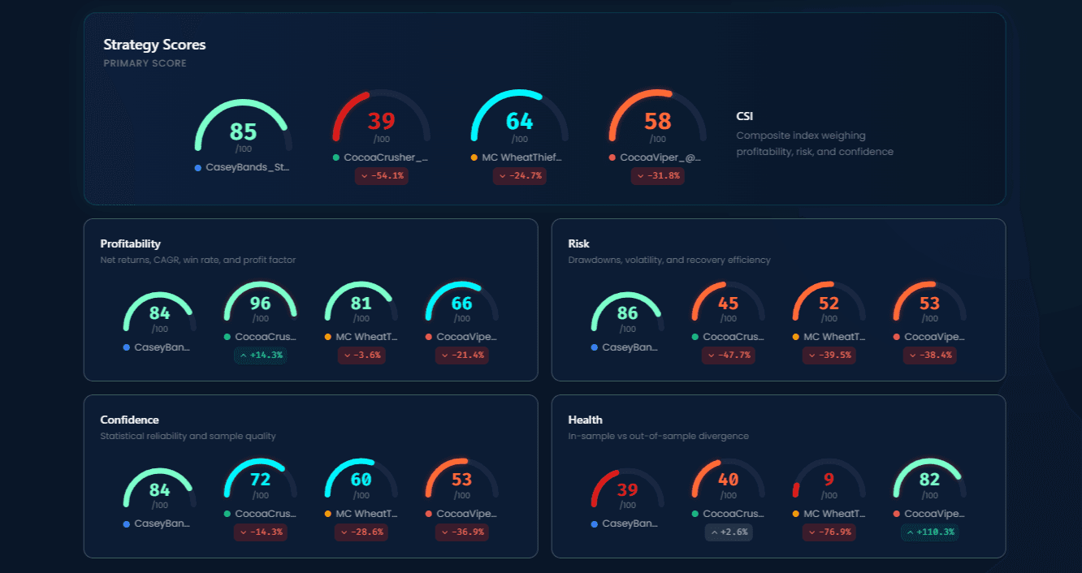This screenshot has height=573, width=1082.
Task: Switch to the Risk section header
Action: [x=578, y=243]
